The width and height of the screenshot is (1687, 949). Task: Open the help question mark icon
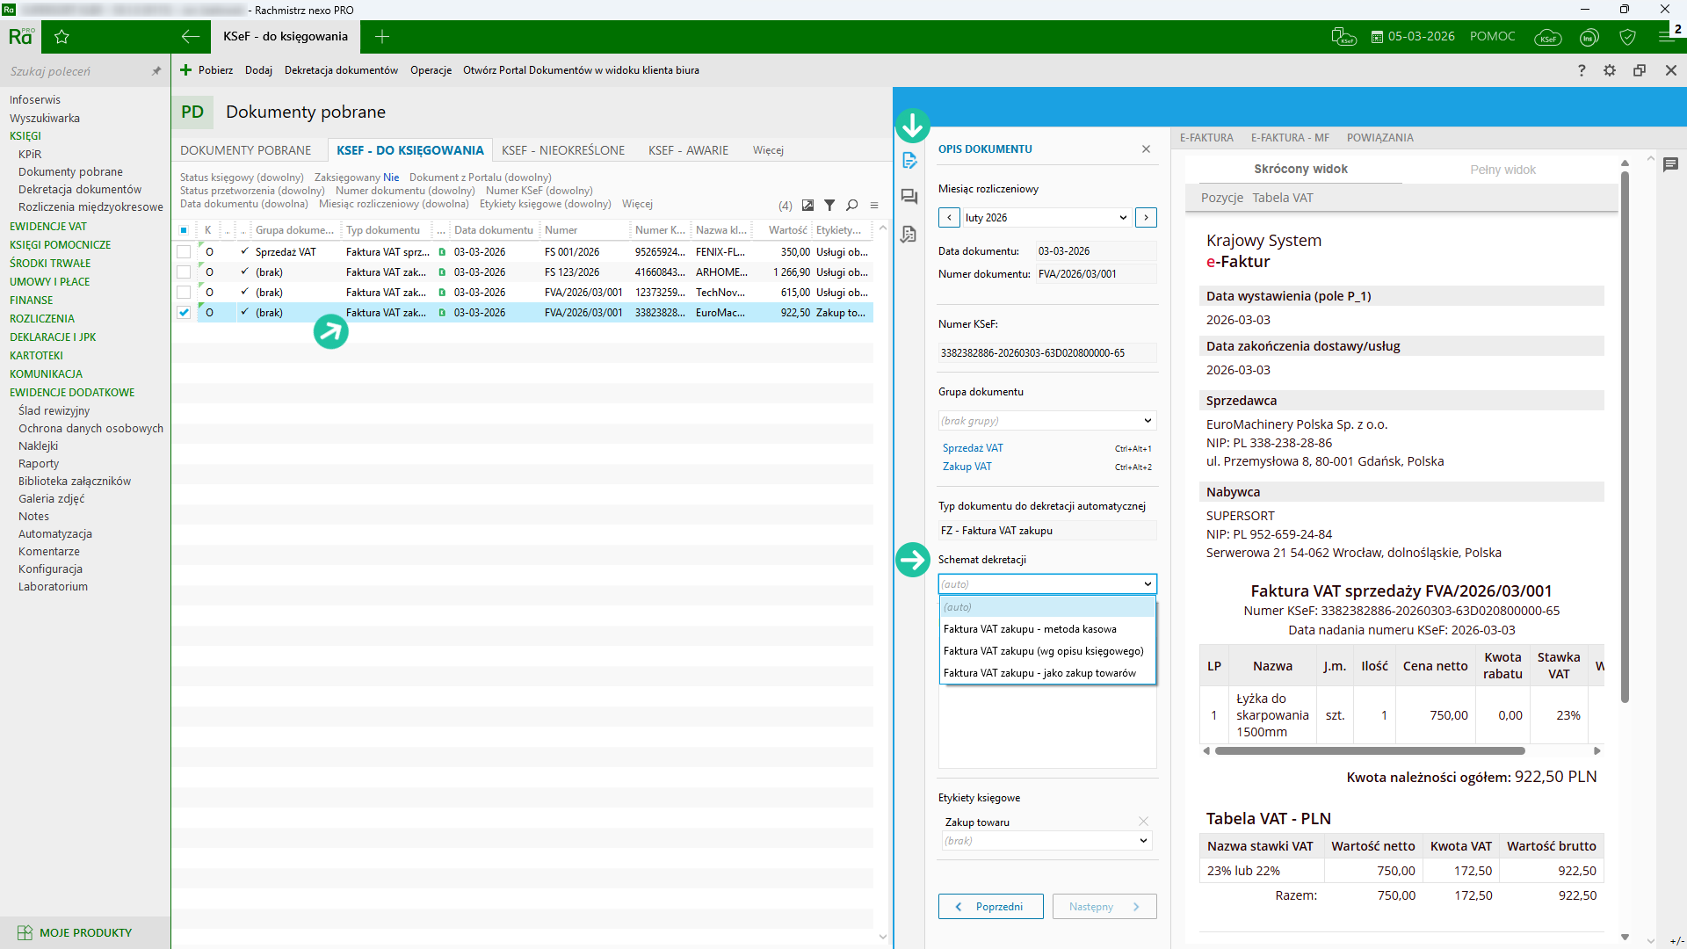tap(1582, 70)
